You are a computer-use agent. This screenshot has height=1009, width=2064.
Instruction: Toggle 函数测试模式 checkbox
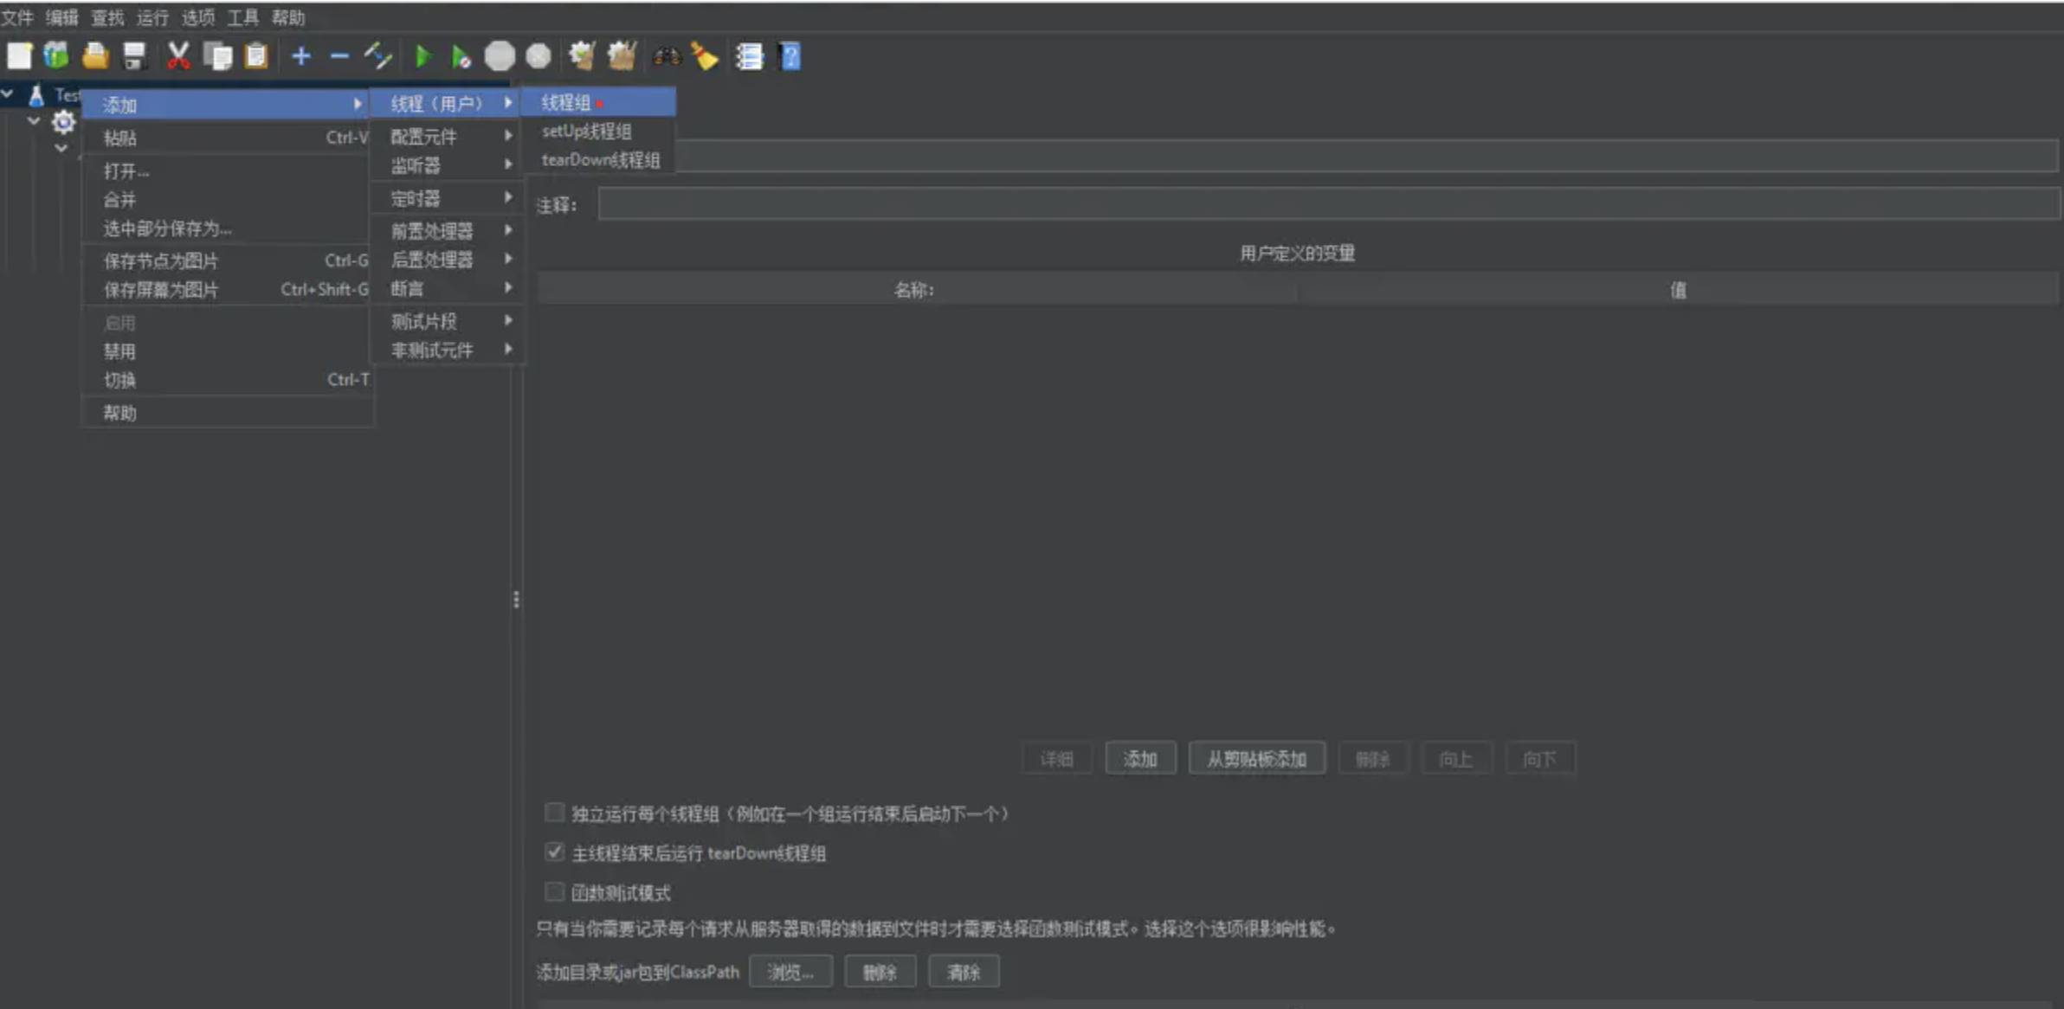point(555,891)
